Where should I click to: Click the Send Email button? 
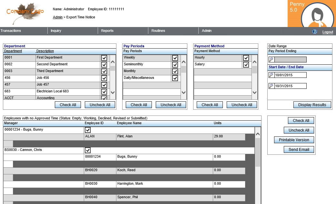(299, 150)
